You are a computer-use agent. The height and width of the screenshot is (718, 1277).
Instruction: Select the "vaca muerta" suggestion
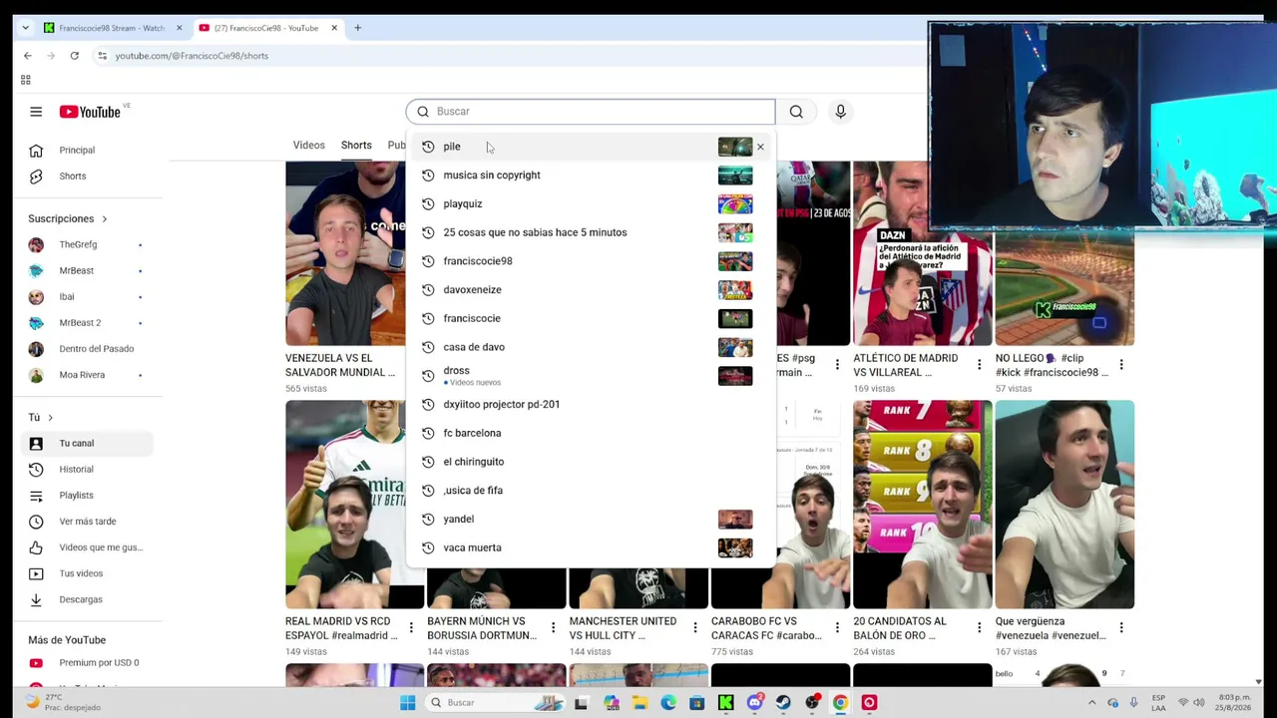(x=590, y=547)
